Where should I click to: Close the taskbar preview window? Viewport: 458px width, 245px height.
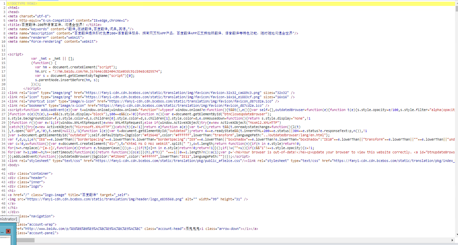coord(8,231)
